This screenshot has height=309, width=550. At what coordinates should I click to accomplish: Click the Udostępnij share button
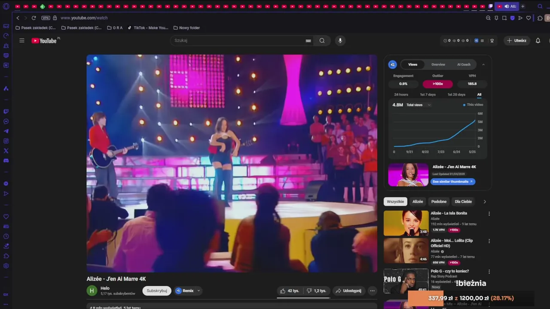(348, 291)
